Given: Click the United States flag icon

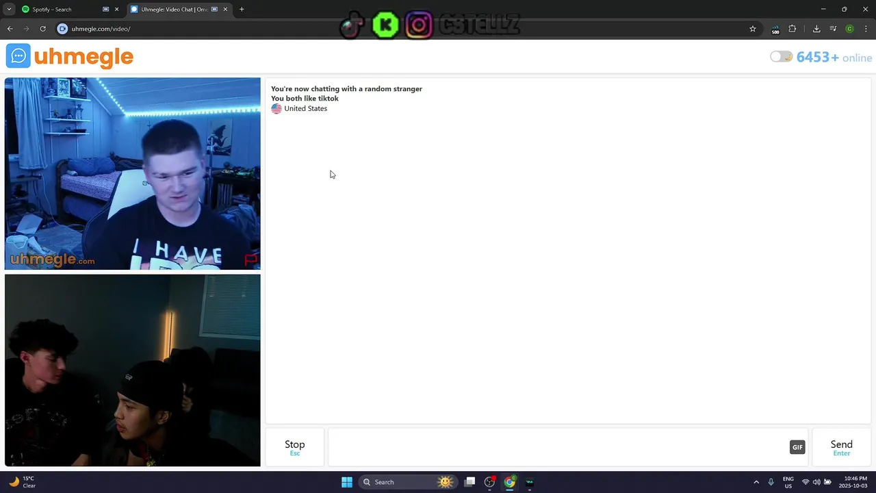Looking at the screenshot, I should tap(276, 108).
